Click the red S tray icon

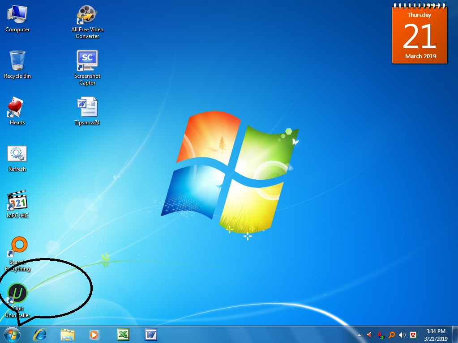click(x=381, y=335)
